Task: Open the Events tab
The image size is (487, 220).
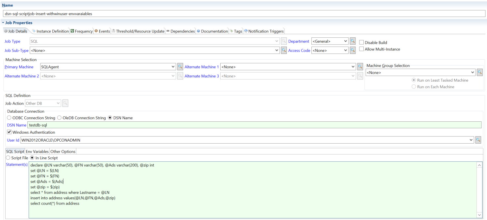Action: [102, 31]
